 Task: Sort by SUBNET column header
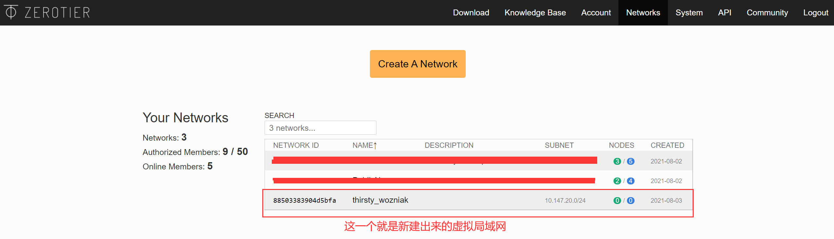[x=559, y=145]
